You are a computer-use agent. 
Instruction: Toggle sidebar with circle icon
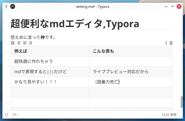coord(6,115)
